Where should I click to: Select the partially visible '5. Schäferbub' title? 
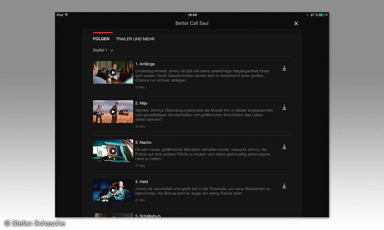148,216
